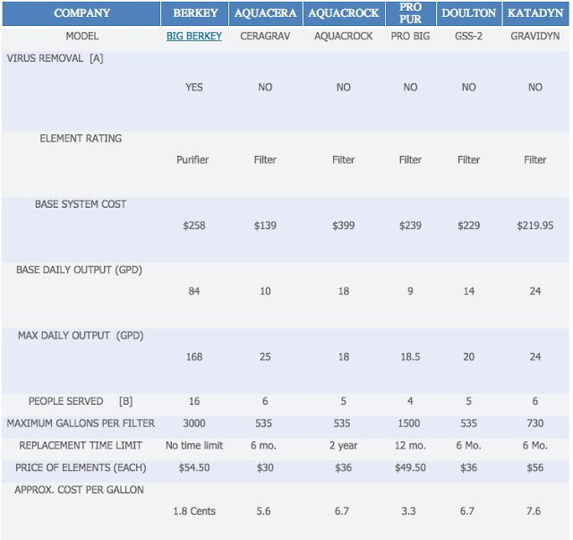This screenshot has height=540, width=573.
Task: Select the DOULTON column header
Action: pyautogui.click(x=469, y=13)
